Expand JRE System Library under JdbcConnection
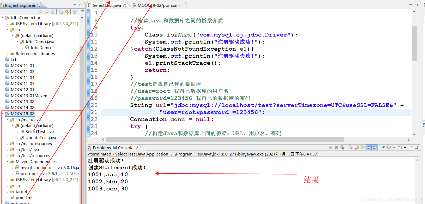425x204 pixels. pos(8,23)
